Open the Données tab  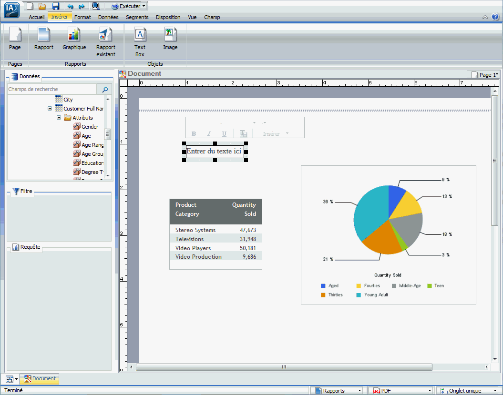point(108,17)
